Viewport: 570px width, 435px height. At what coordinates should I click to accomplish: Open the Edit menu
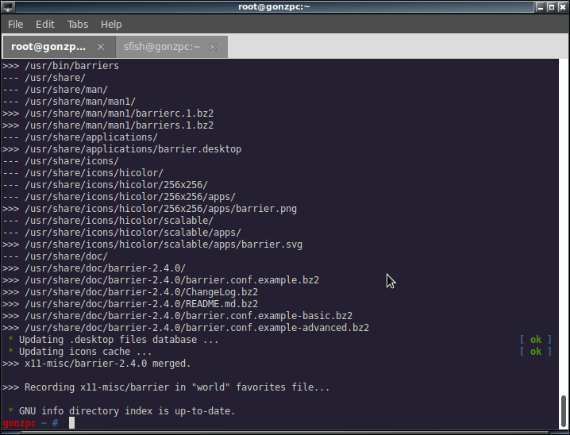coord(45,25)
